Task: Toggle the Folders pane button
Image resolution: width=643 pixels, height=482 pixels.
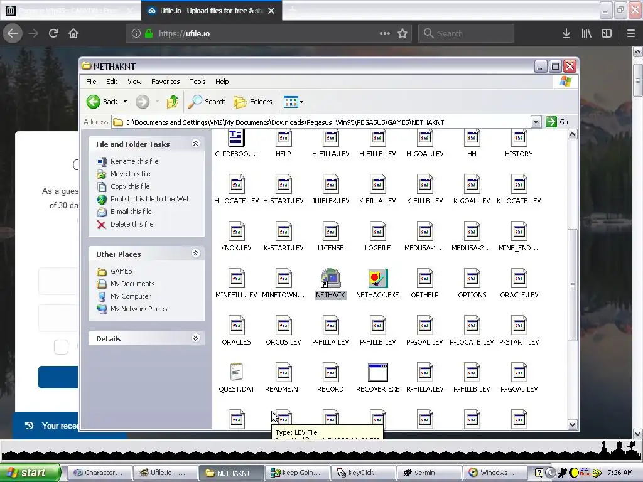Action: (253, 102)
